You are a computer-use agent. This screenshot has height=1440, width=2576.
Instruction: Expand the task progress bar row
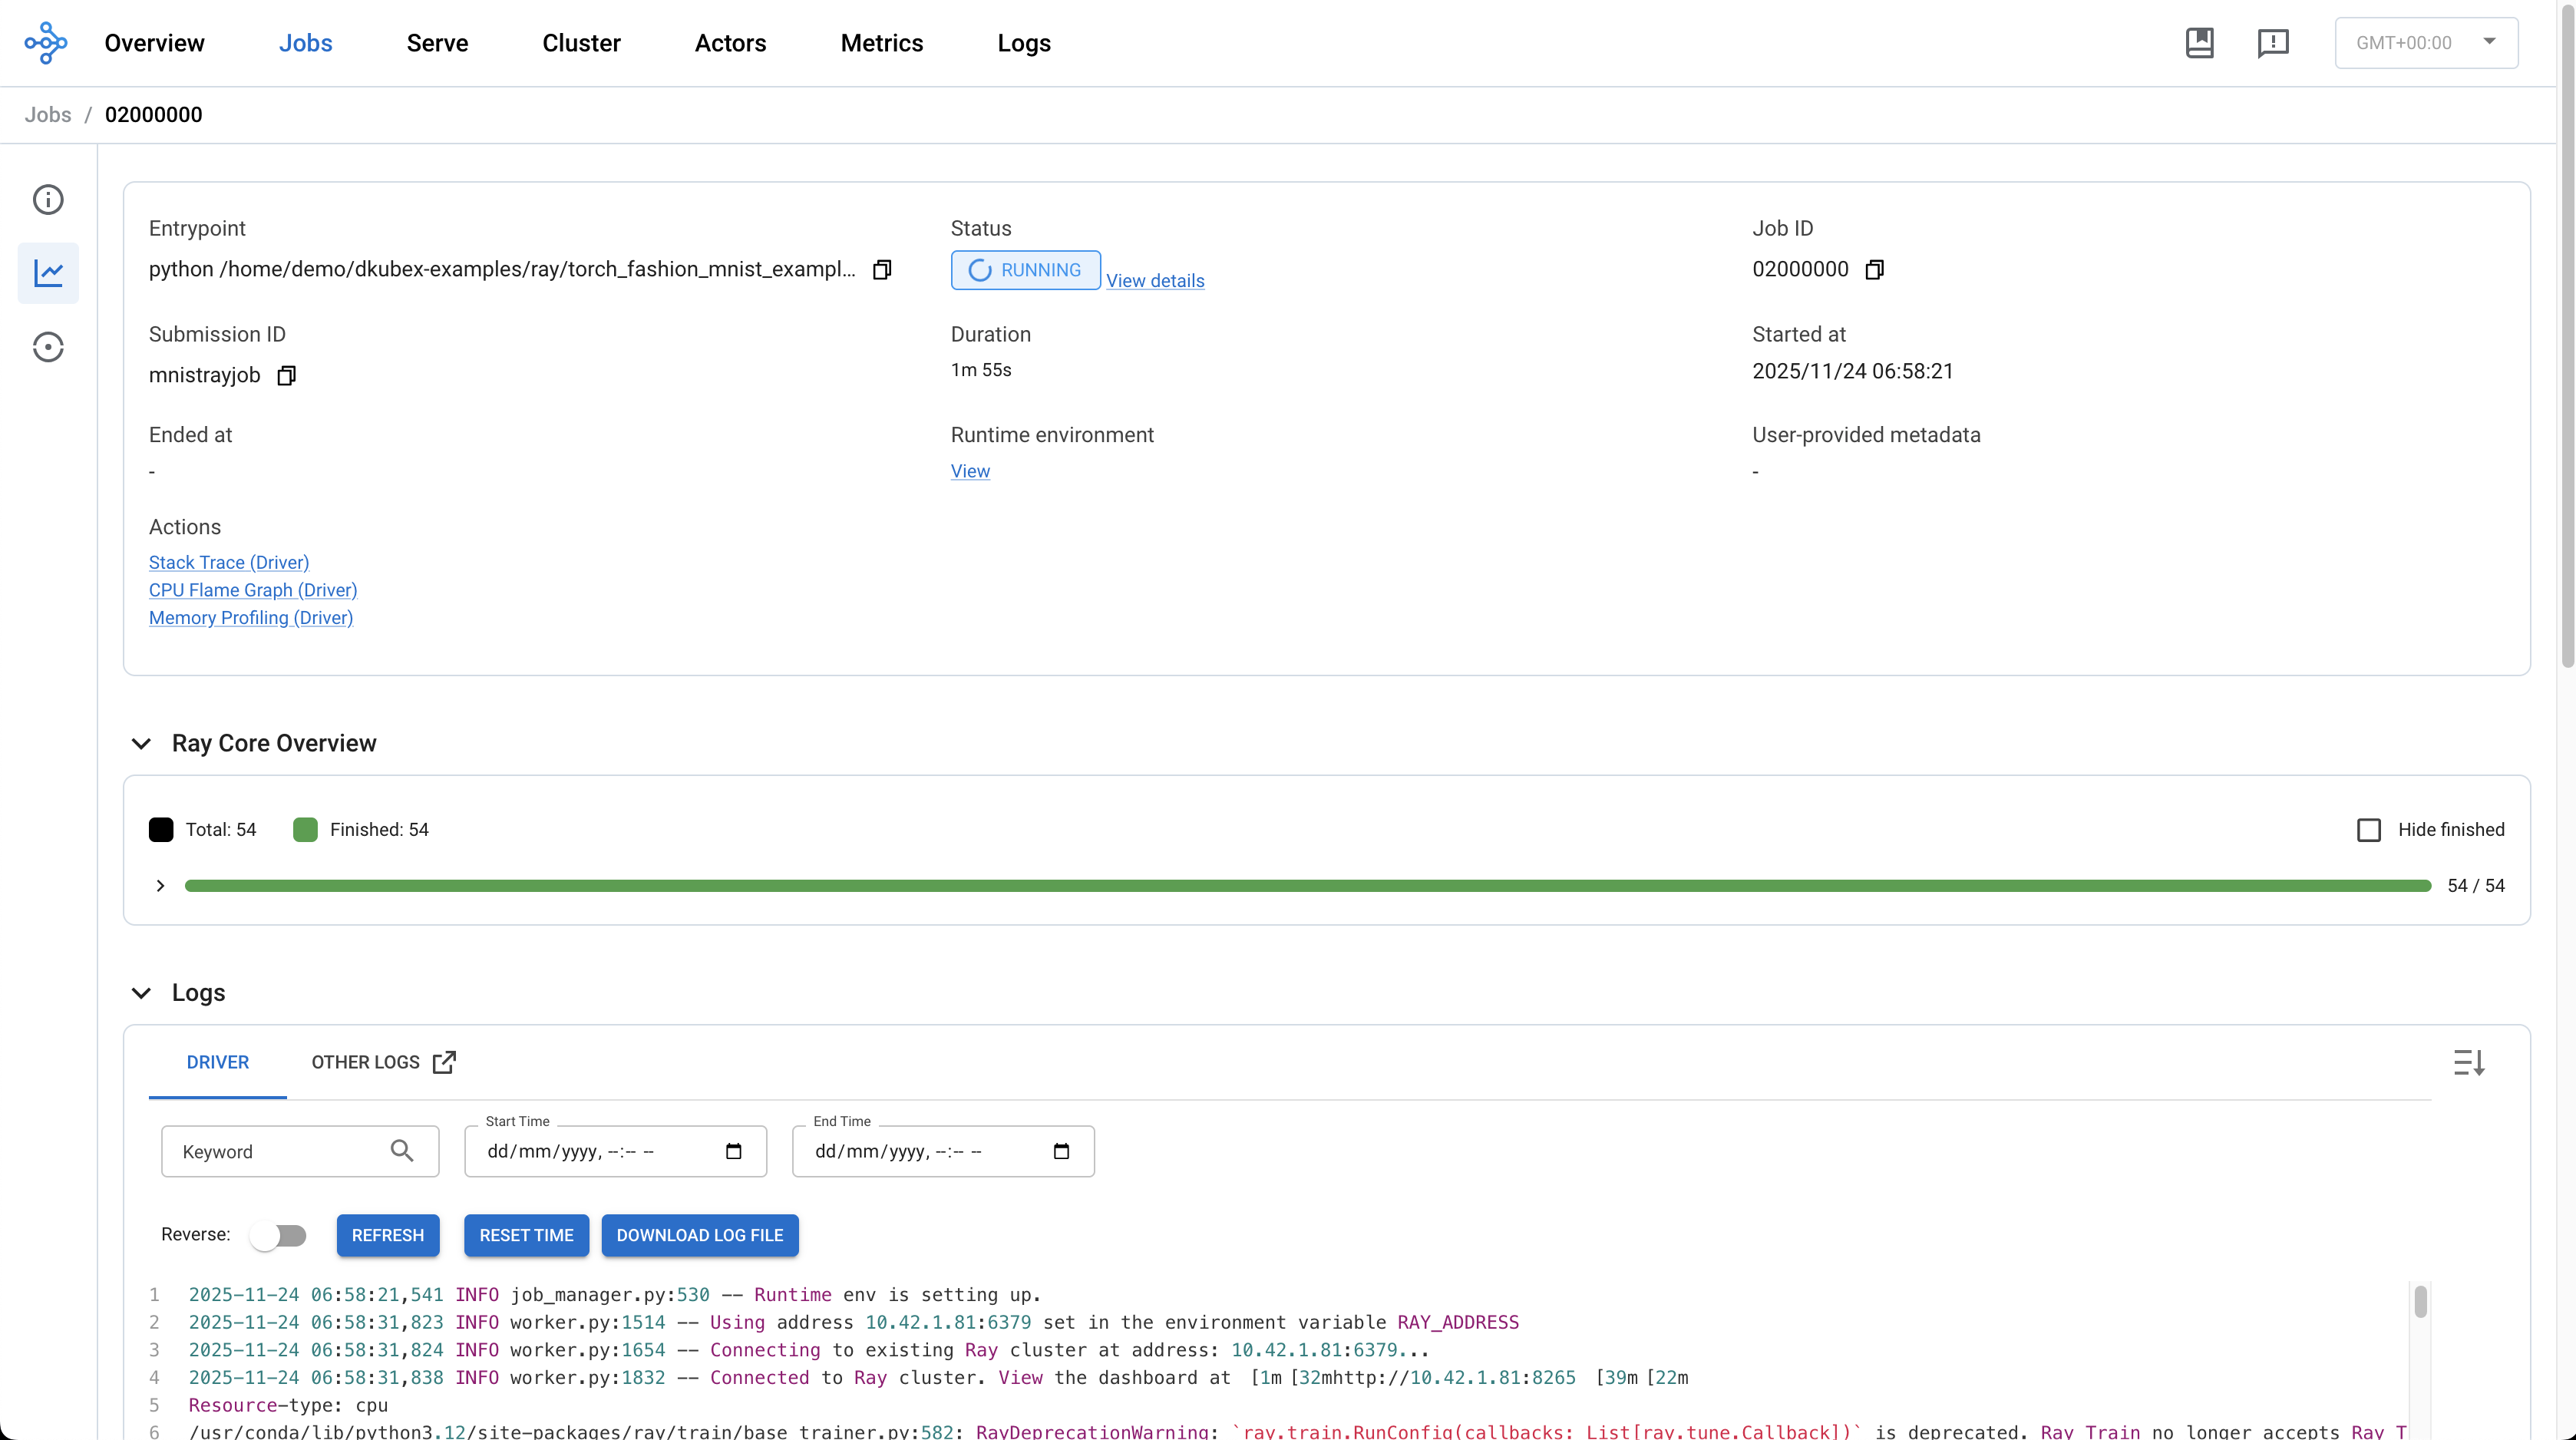click(x=160, y=886)
